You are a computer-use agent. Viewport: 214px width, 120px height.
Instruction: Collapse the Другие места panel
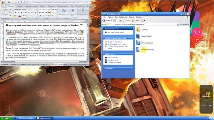pyautogui.click(x=131, y=54)
